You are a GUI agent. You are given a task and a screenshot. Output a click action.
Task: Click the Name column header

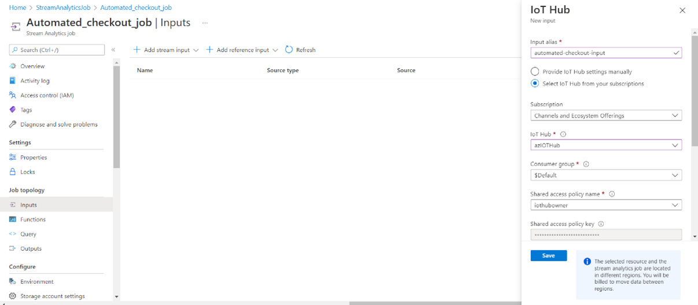(145, 70)
